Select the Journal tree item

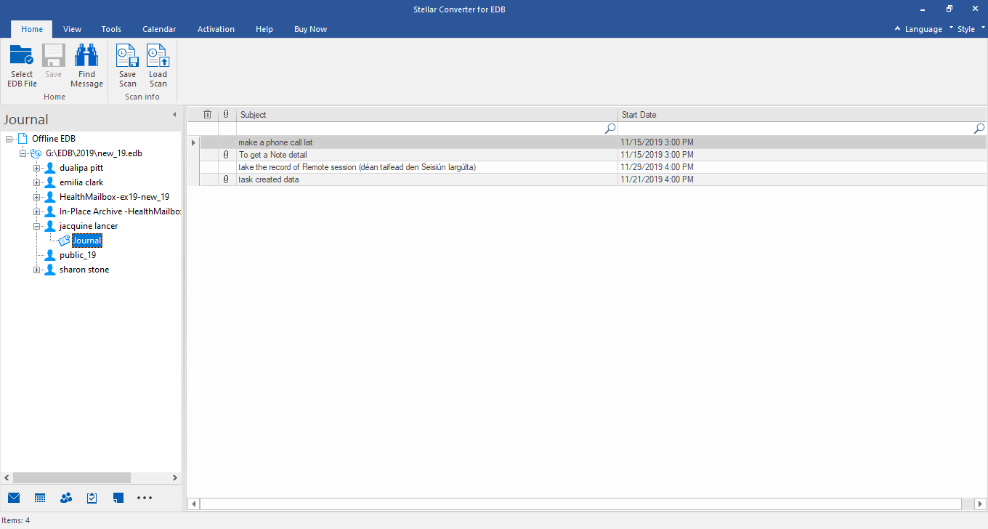[x=87, y=241]
